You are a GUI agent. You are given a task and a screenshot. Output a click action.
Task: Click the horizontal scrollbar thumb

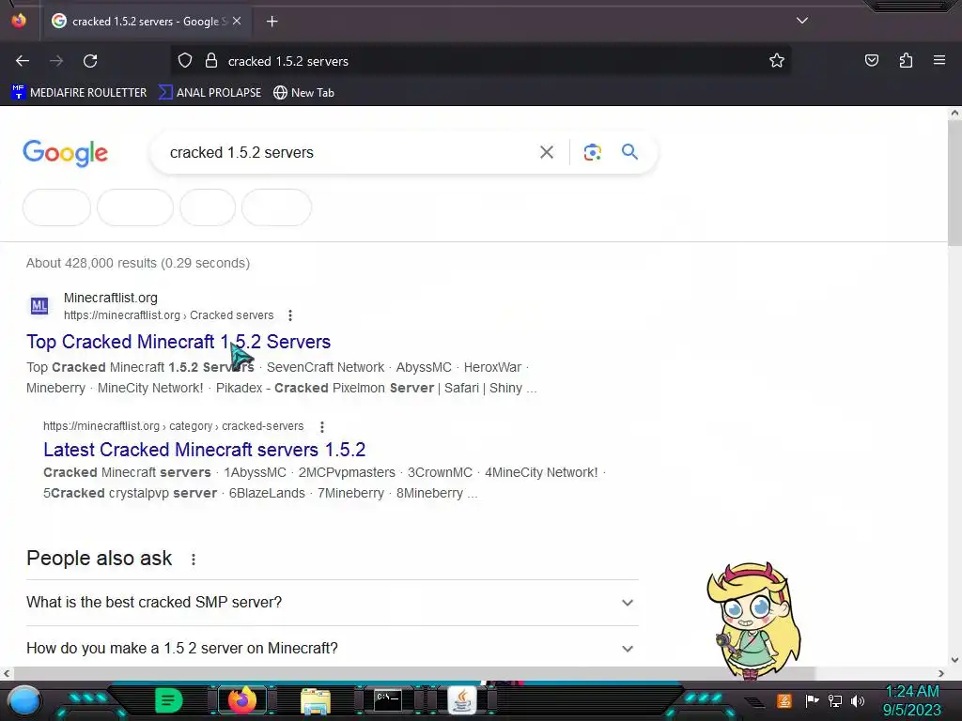coord(414,673)
